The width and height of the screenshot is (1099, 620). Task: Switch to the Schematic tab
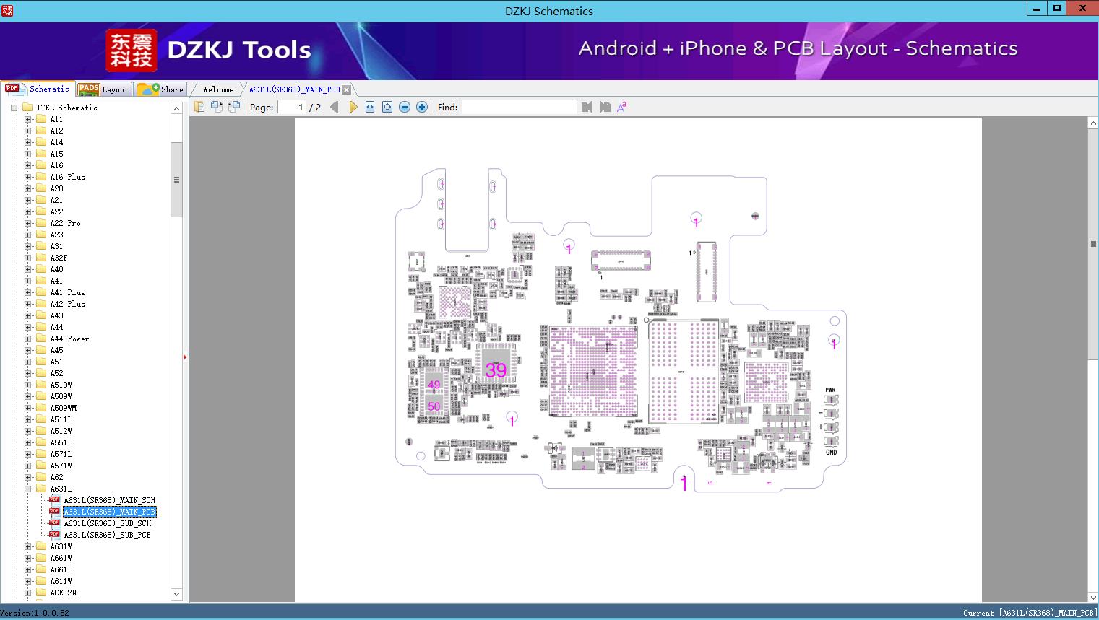pyautogui.click(x=38, y=89)
